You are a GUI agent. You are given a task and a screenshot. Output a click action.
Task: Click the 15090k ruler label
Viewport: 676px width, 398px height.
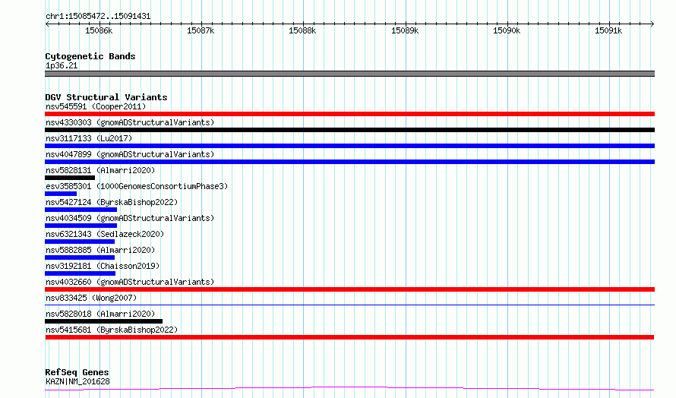pos(507,30)
